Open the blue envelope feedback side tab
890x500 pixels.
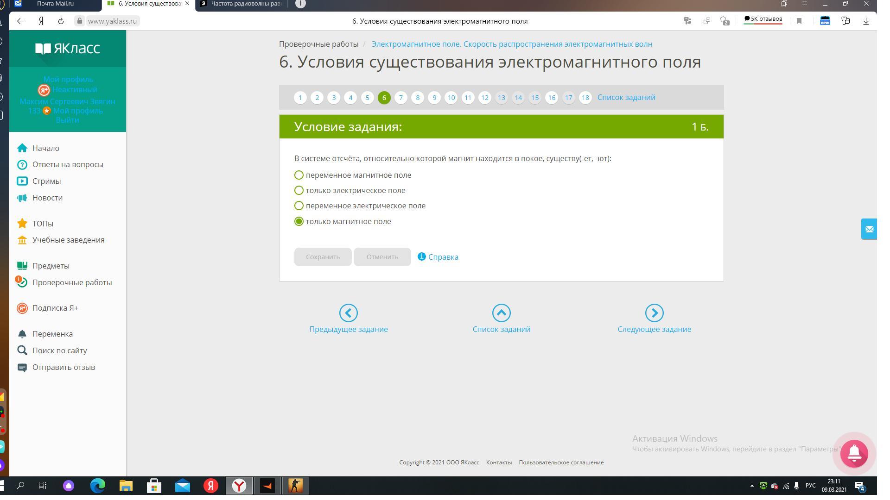coord(869,229)
